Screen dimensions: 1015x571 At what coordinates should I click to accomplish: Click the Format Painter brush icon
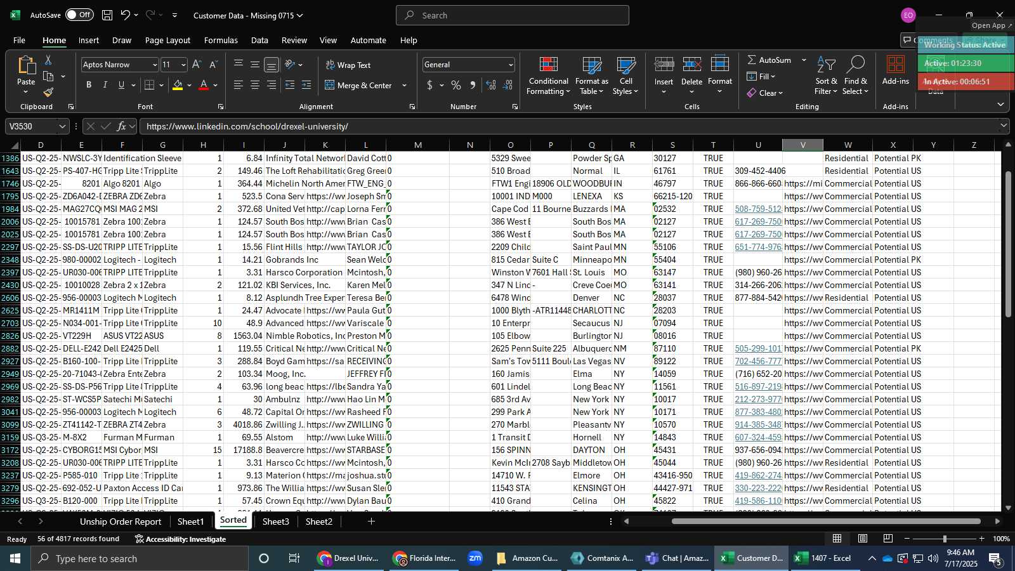click(48, 92)
